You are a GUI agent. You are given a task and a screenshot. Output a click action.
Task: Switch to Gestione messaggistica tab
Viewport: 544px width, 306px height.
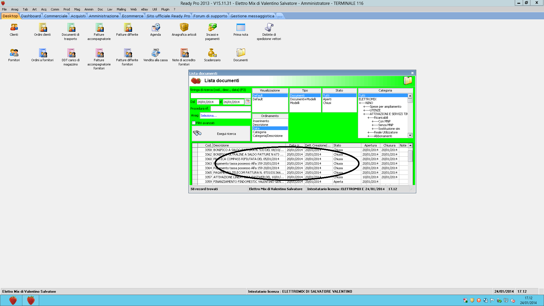[252, 16]
